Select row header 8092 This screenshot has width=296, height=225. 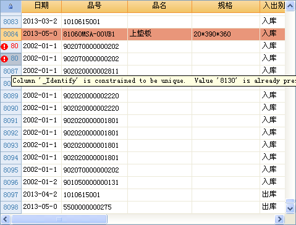11,133
